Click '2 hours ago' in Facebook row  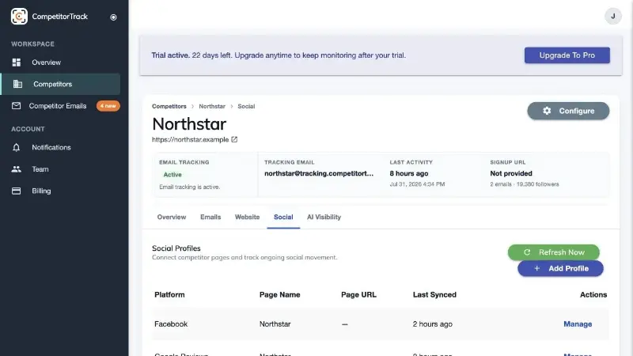coord(432,324)
